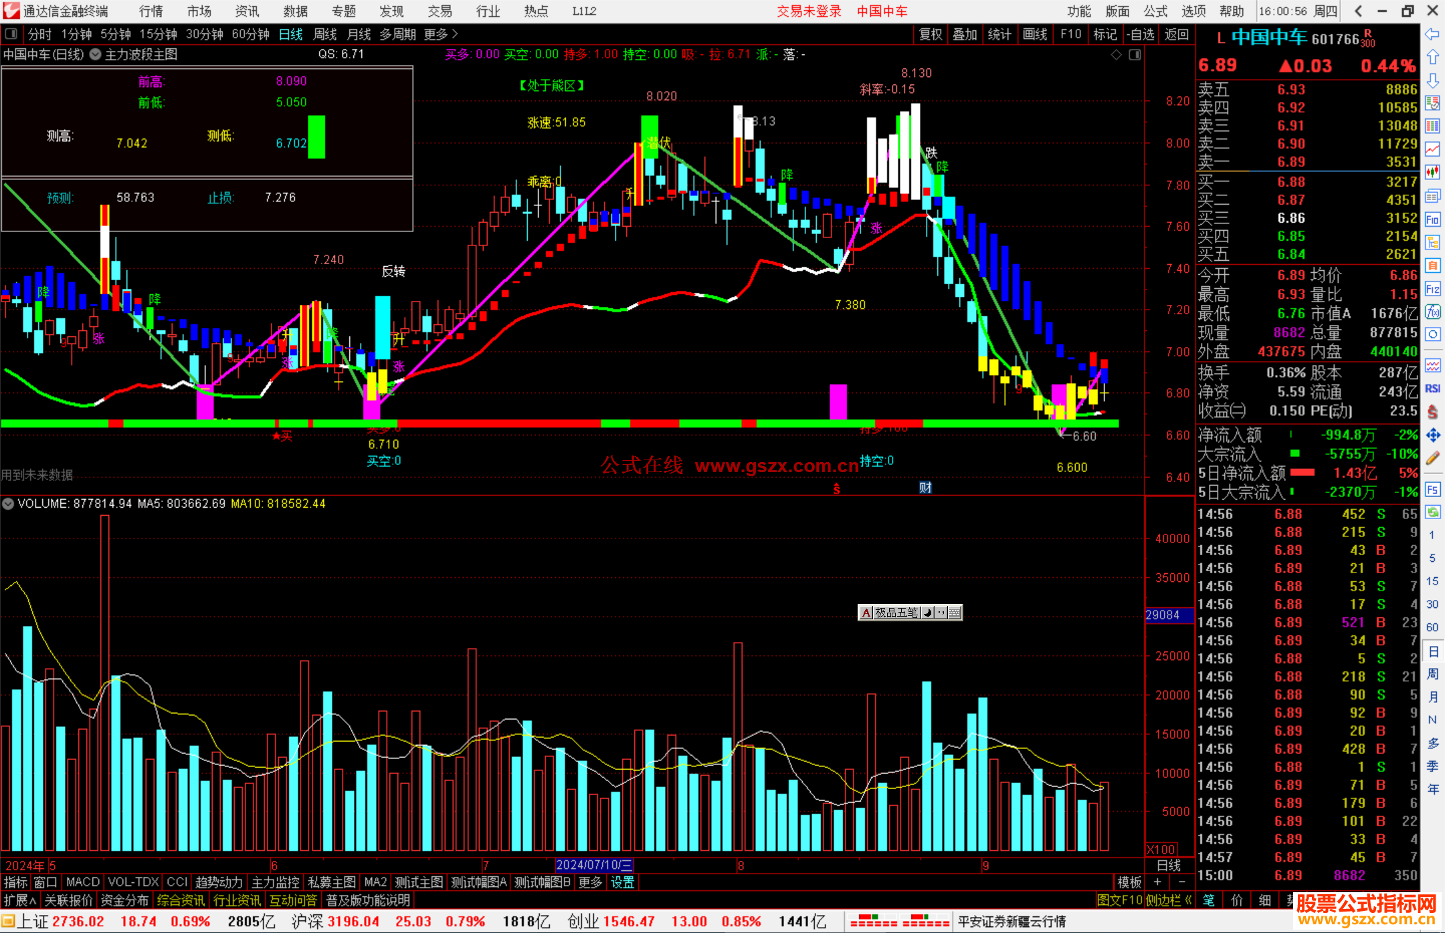Click the back arrow sidebar icon
Screen dimensions: 1445x933
(1432, 34)
